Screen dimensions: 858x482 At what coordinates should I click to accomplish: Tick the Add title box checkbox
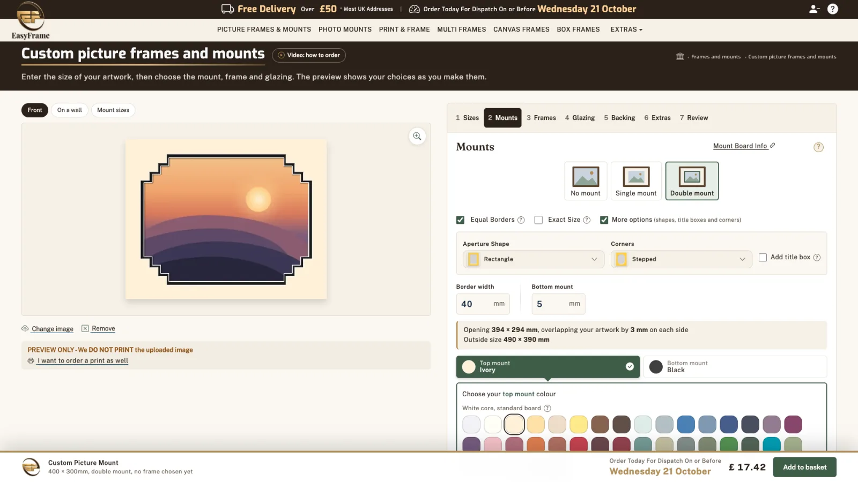[x=763, y=258]
